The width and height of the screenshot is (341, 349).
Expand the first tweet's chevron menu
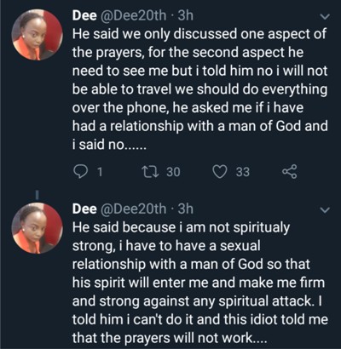click(325, 17)
